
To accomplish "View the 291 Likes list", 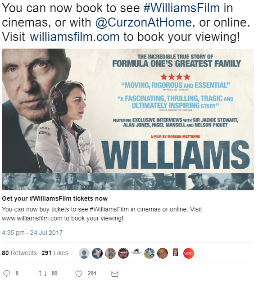I will pos(55,253).
